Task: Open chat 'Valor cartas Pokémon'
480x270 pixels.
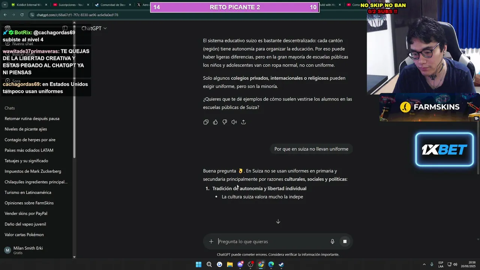Action: (37, 234)
